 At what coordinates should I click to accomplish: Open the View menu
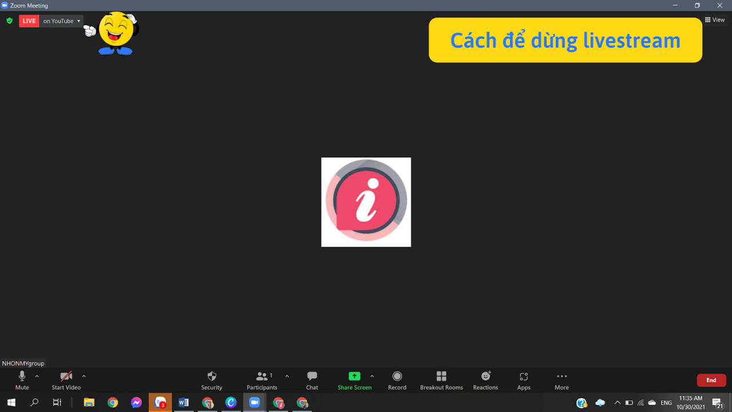click(x=714, y=19)
